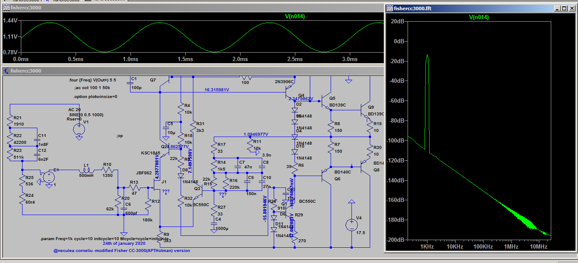This screenshot has width=578, height=263.
Task: Select resistor R16 220k
Action: click(226, 183)
